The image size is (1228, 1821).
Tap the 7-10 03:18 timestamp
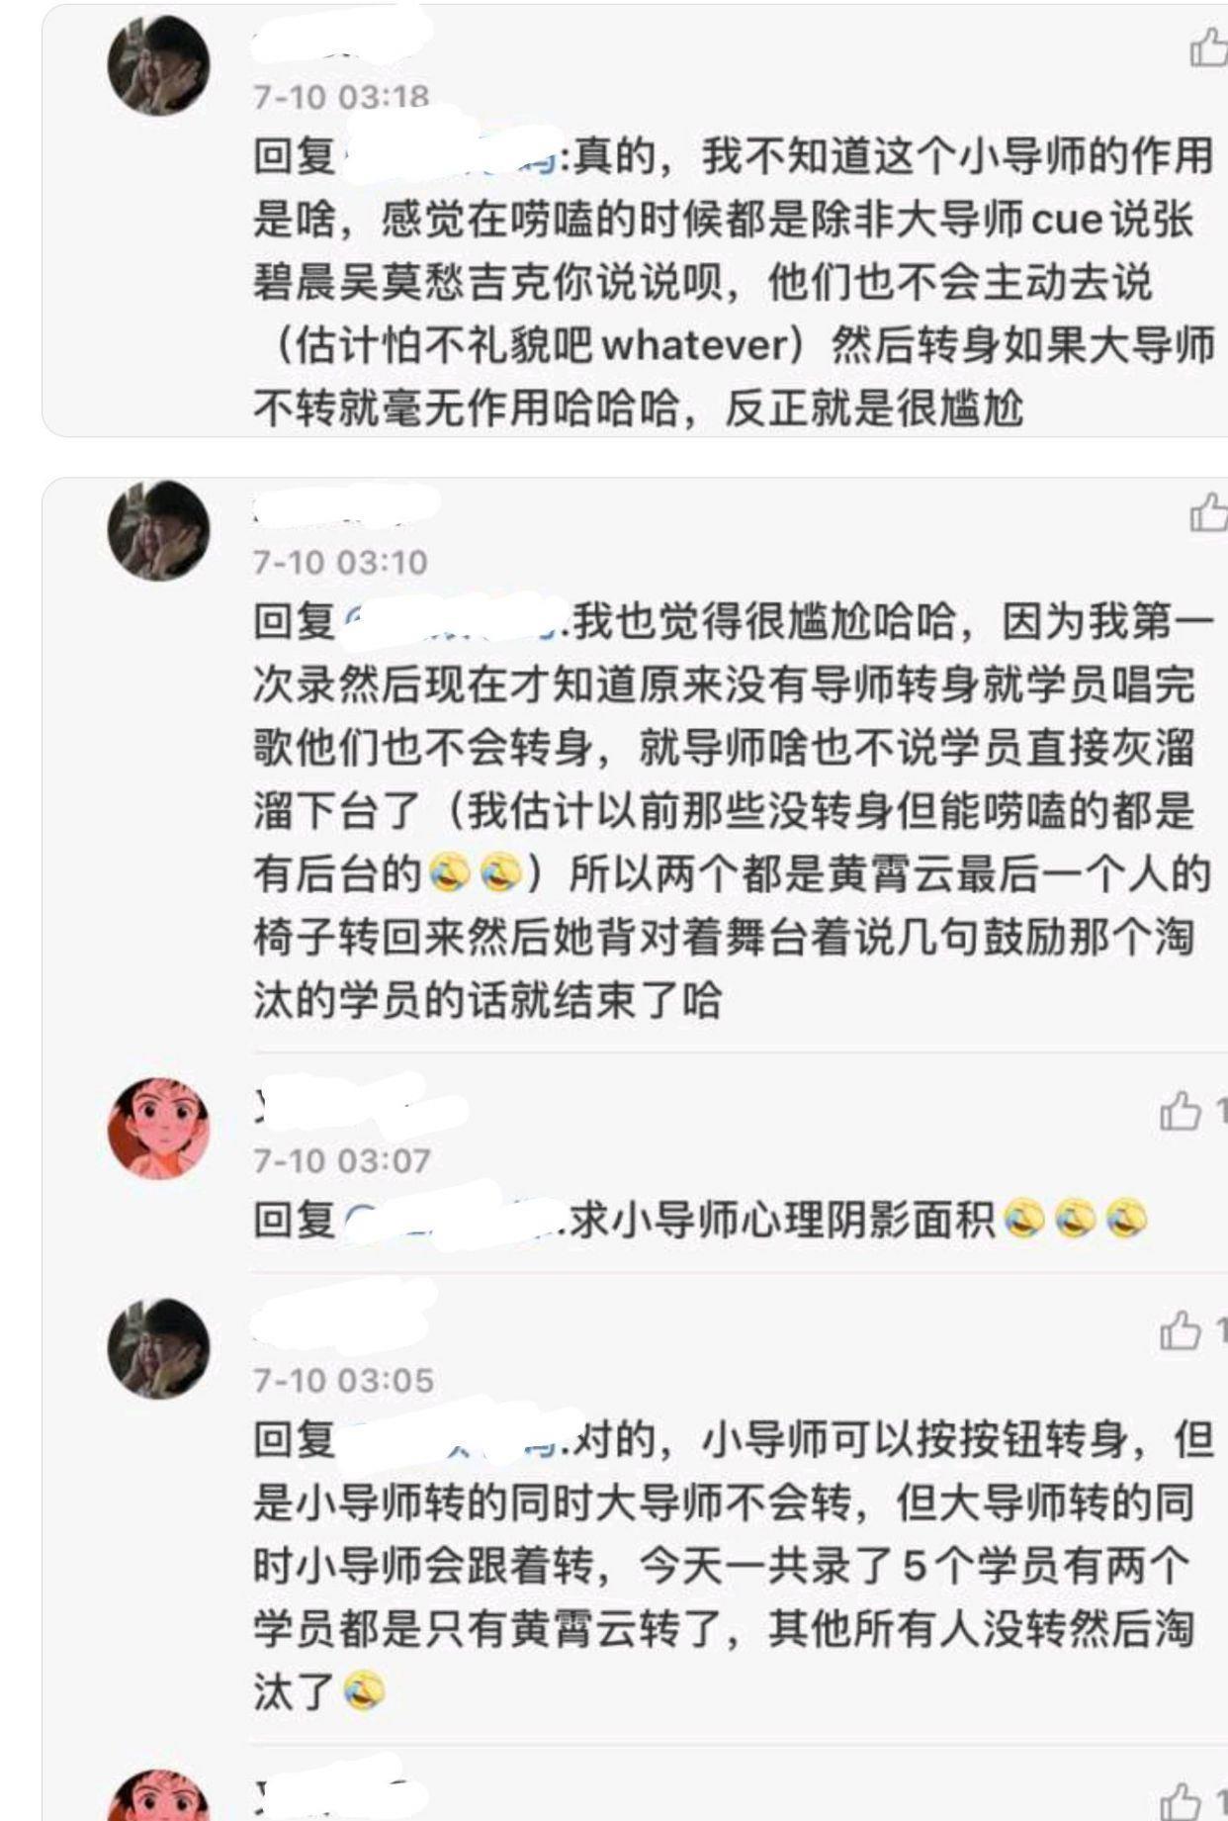click(x=341, y=97)
